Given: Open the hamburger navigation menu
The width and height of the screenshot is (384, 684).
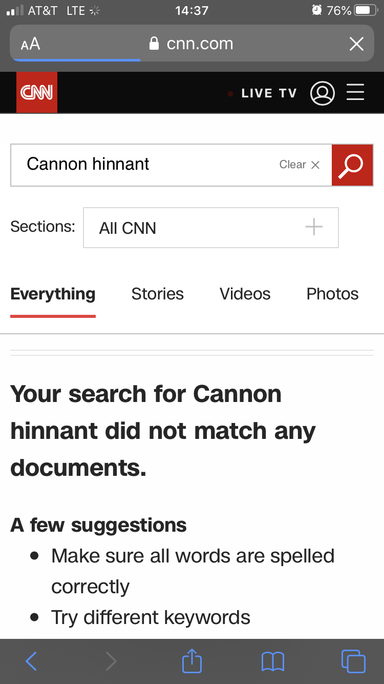Looking at the screenshot, I should point(355,92).
